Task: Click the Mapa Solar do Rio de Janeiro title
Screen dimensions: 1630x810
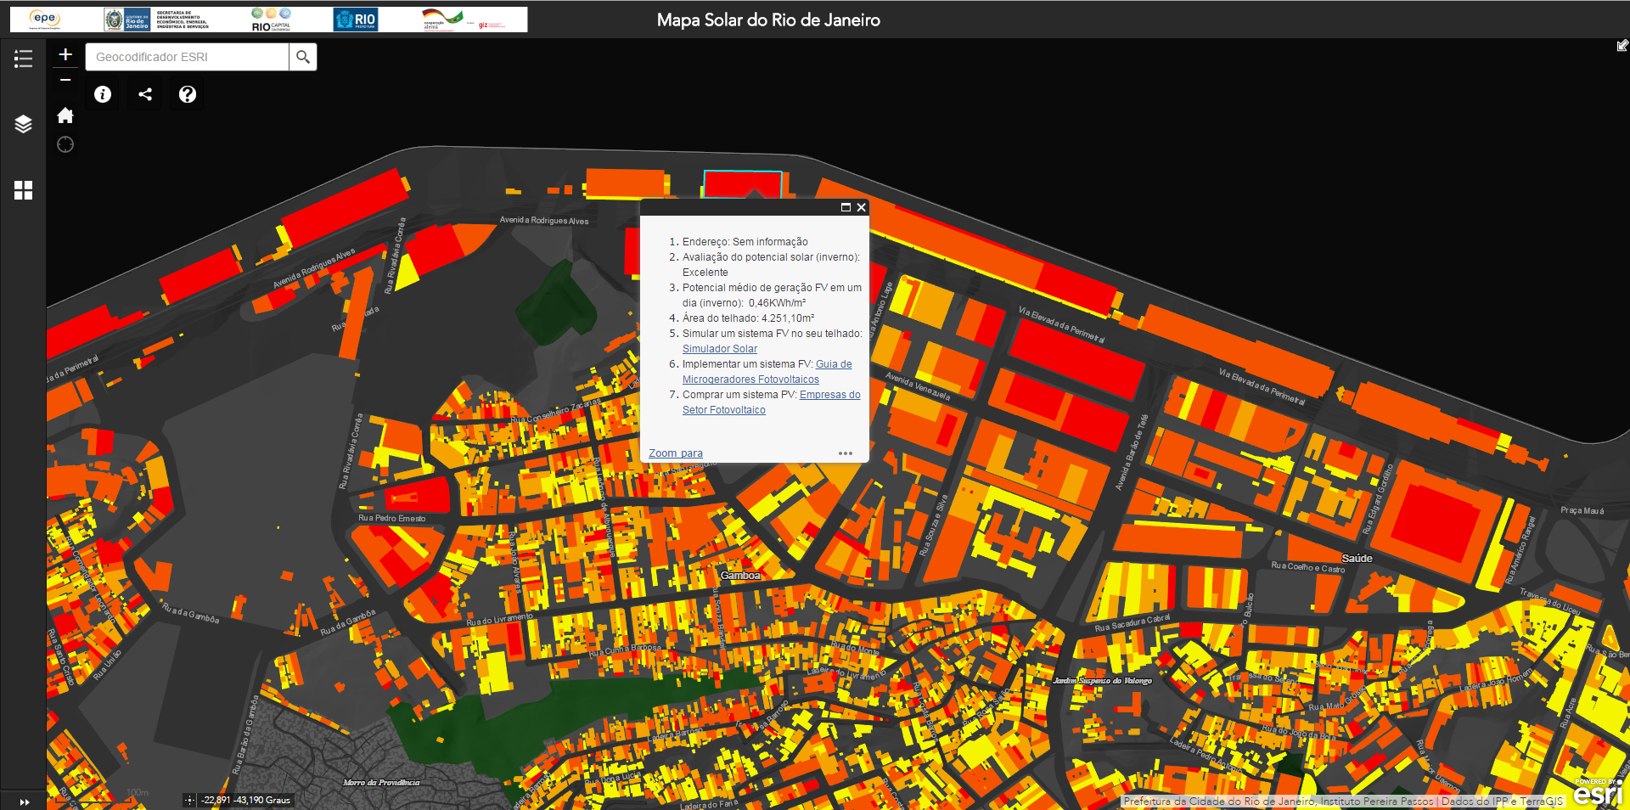Action: (768, 20)
